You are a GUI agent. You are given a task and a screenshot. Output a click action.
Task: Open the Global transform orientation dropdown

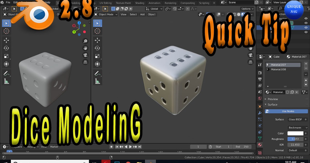coord(154,9)
